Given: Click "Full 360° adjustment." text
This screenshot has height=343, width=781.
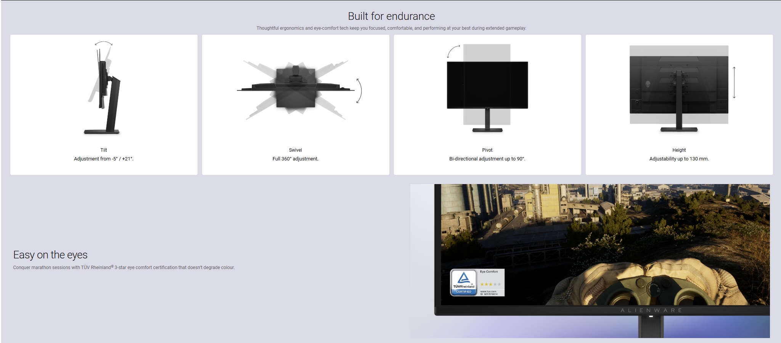Looking at the screenshot, I should pyautogui.click(x=296, y=159).
